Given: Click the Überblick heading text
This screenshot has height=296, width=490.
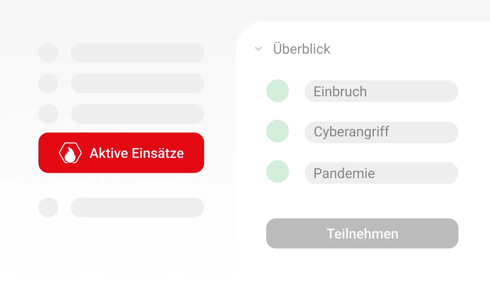Looking at the screenshot, I should (x=301, y=49).
